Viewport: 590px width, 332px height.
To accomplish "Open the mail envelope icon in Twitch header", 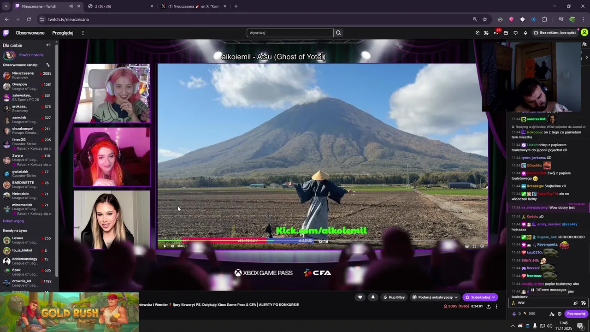I will [506, 33].
